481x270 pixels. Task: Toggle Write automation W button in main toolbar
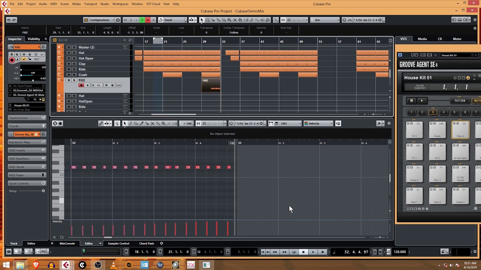(x=148, y=20)
